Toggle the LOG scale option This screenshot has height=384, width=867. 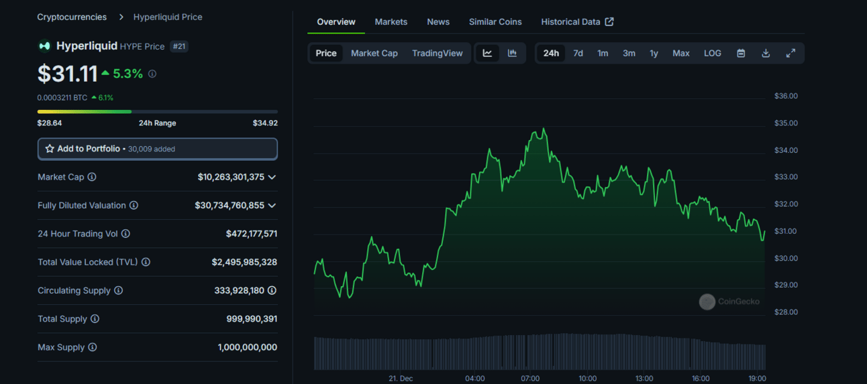[713, 53]
